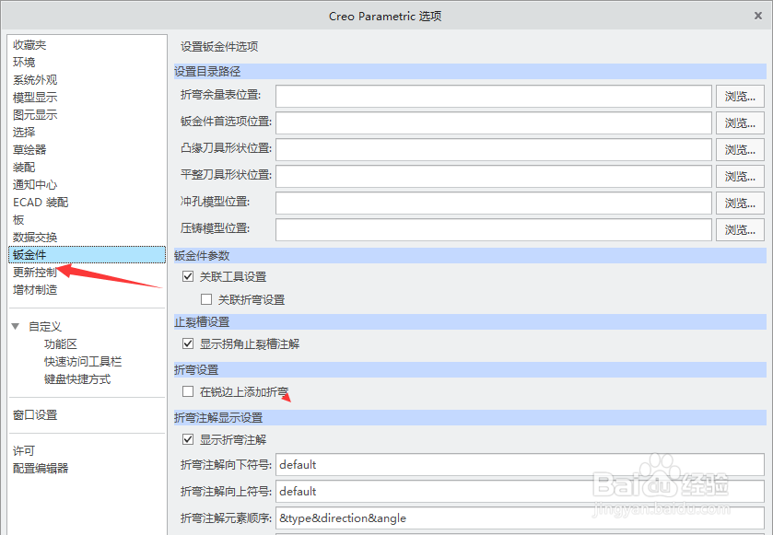Edit the 折弯注解向下符号 field
This screenshot has height=535, width=773.
[x=520, y=464]
